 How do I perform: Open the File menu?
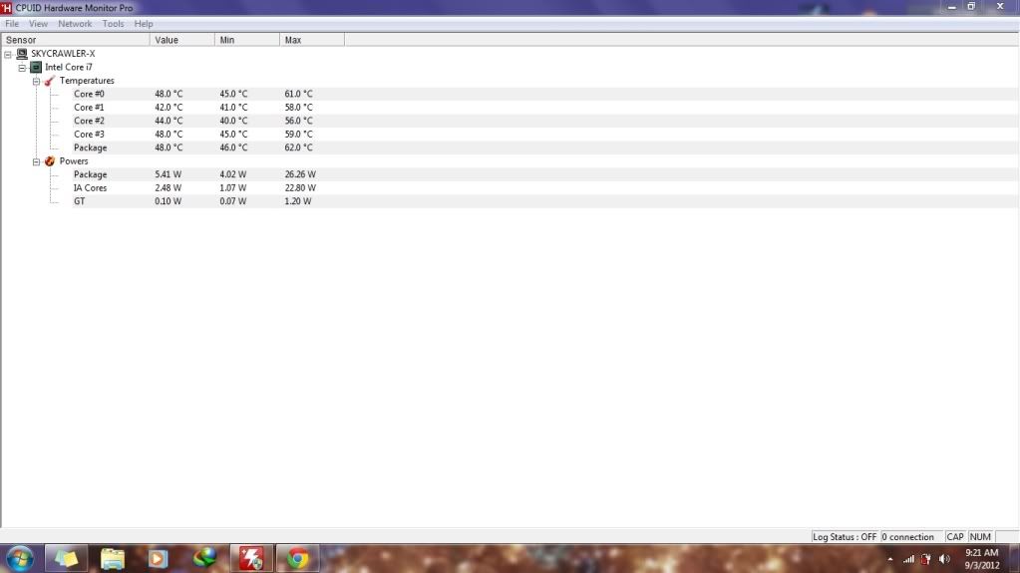[x=12, y=24]
